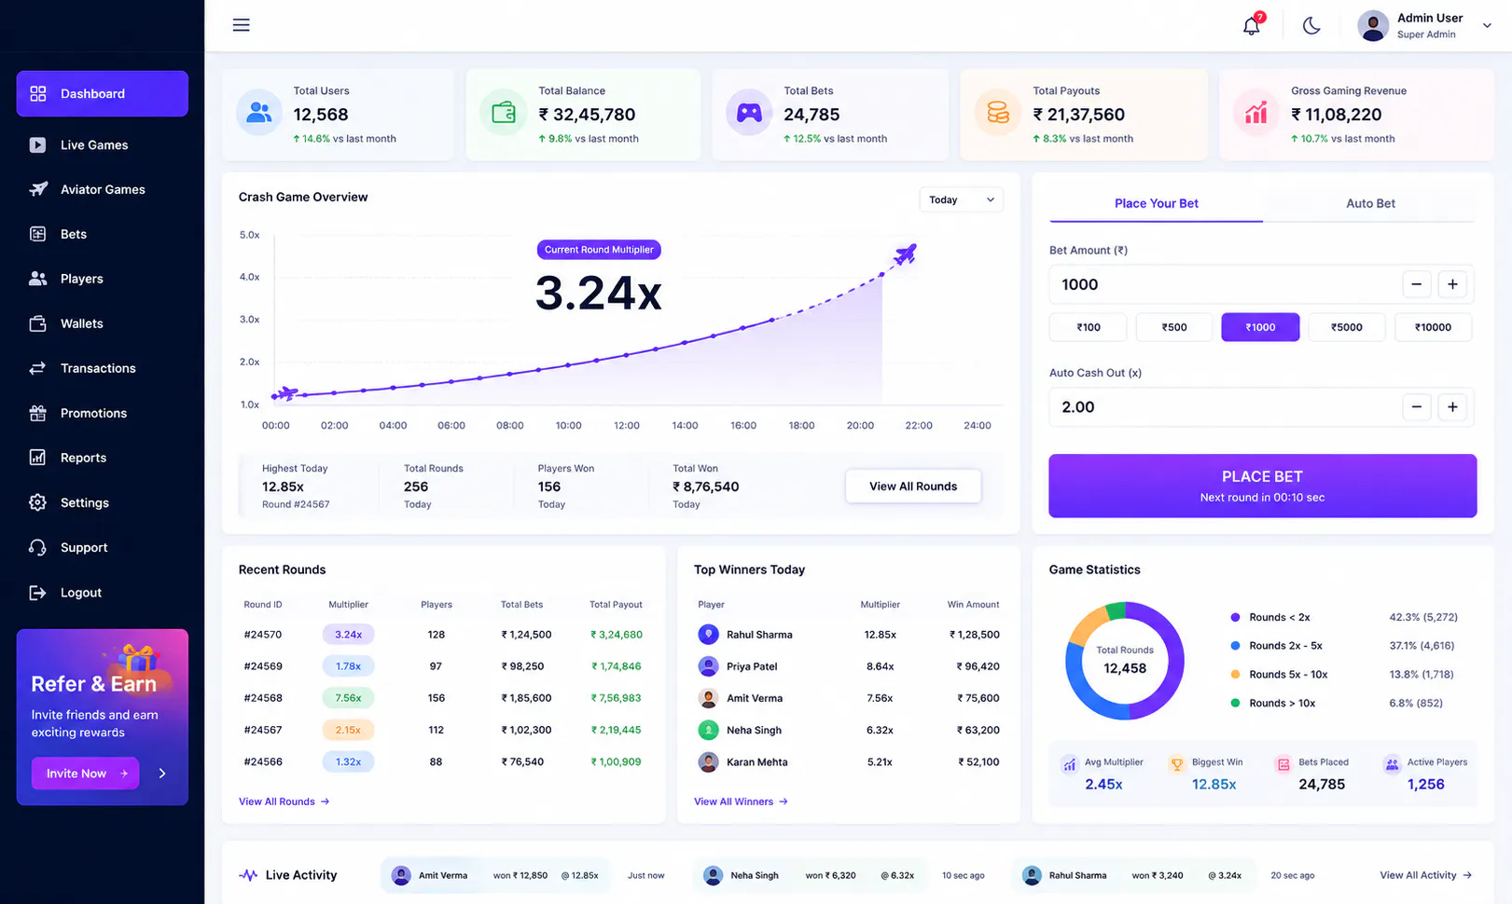Click the Logout icon

click(x=37, y=593)
